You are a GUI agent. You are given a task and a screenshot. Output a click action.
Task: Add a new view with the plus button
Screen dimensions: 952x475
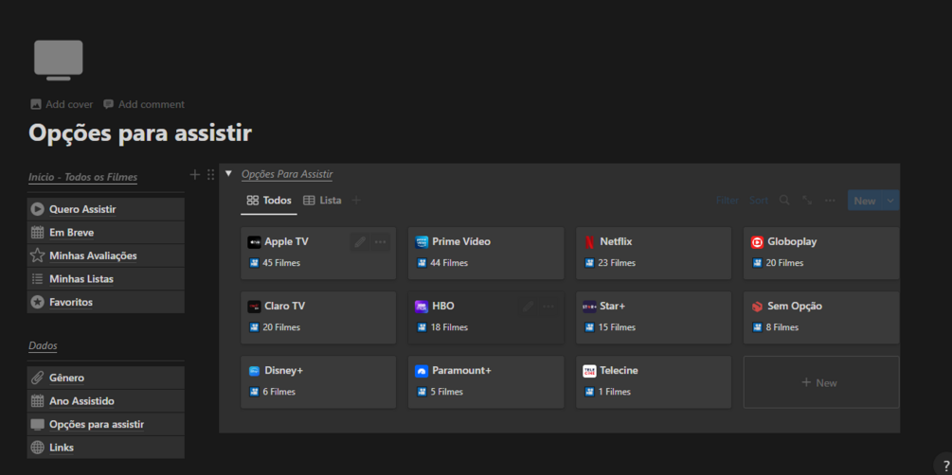click(356, 201)
